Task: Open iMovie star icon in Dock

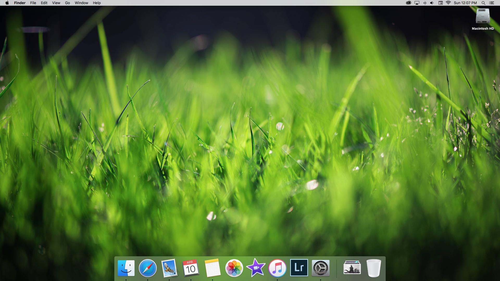Action: point(256,268)
